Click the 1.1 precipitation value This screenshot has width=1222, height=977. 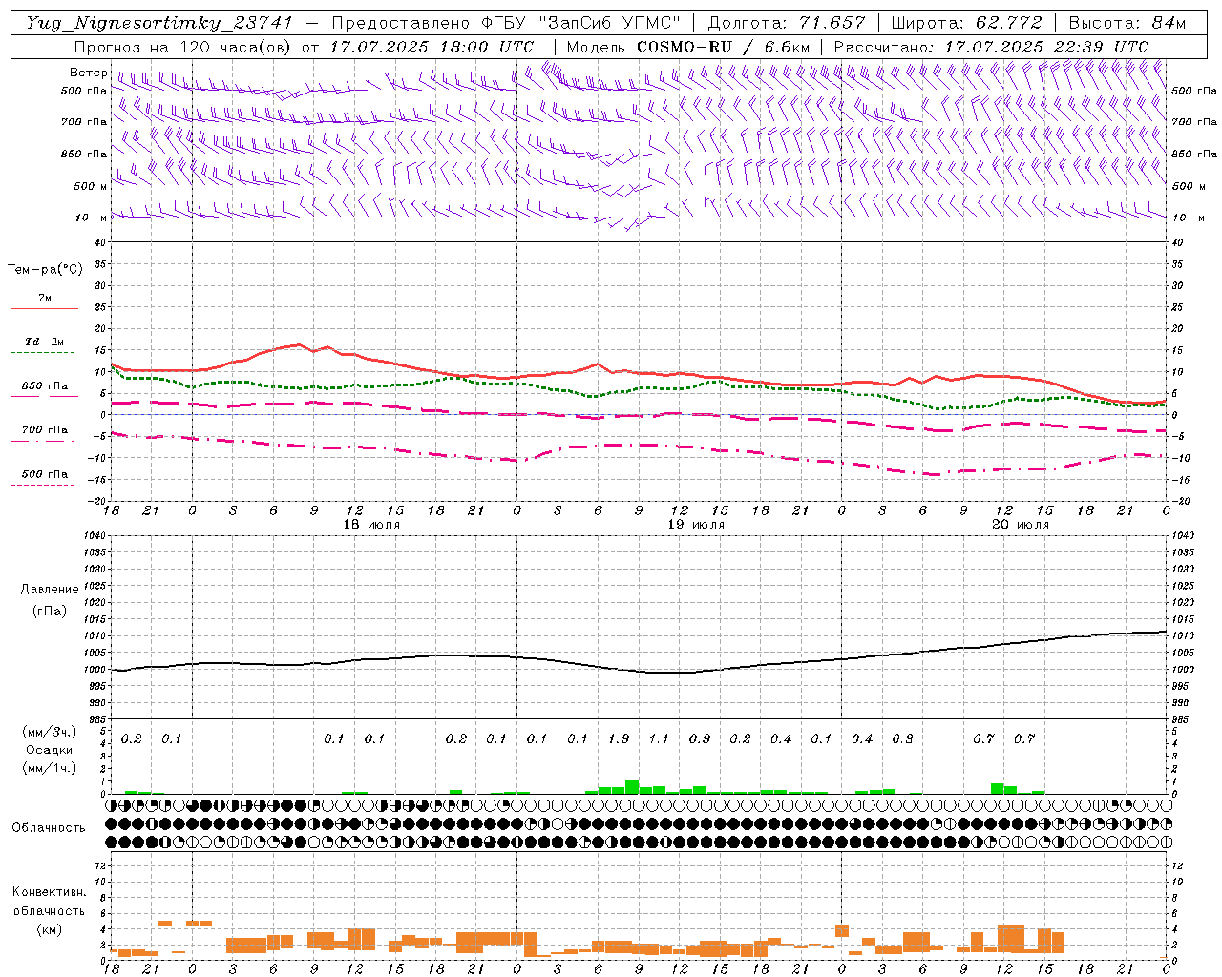(659, 739)
